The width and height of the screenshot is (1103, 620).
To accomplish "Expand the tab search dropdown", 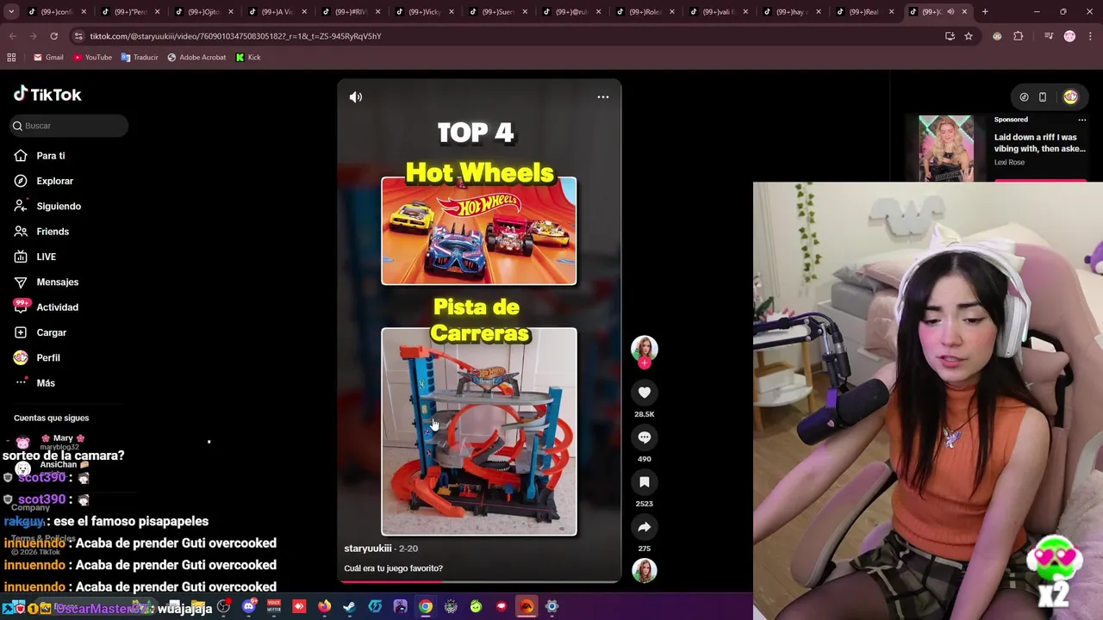I will pyautogui.click(x=12, y=12).
